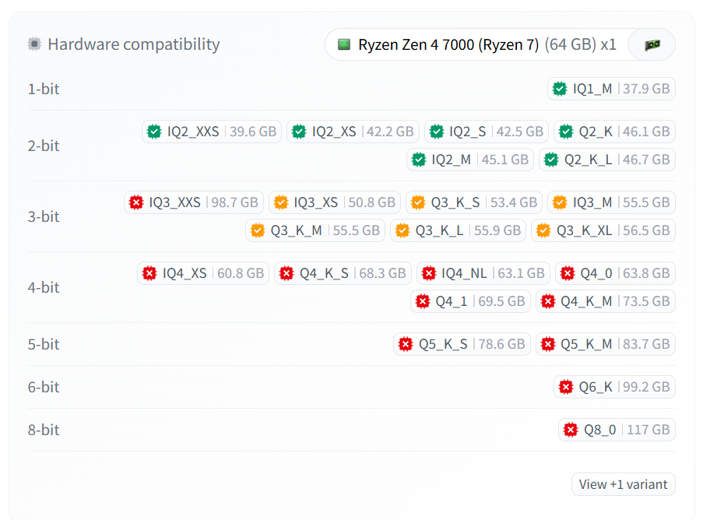Click the Hardware compatibility chip icon
Screen dimensions: 703x520
(x=34, y=44)
